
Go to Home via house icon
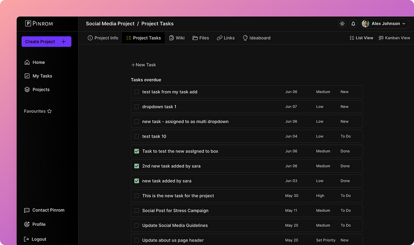coord(27,62)
